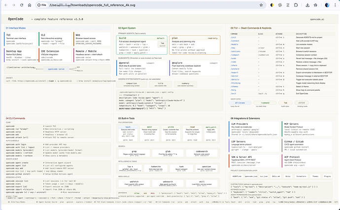Click the /unshare slash command
340x210 pixels.
coord(235,69)
